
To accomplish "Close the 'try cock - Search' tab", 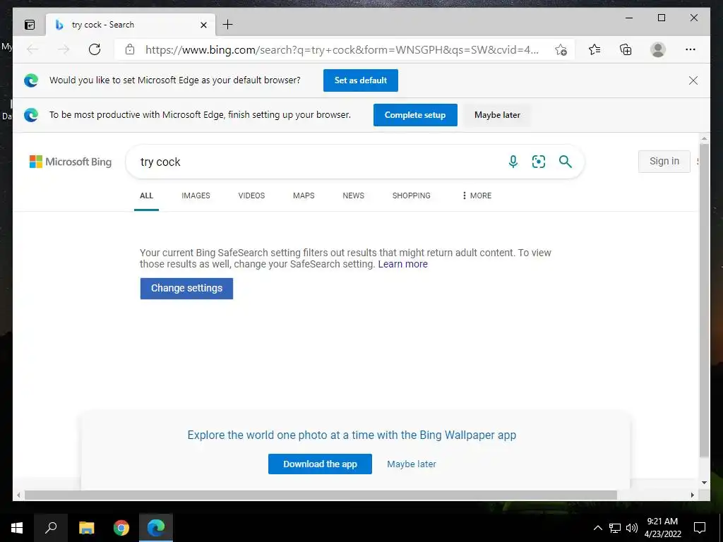I will pos(203,25).
